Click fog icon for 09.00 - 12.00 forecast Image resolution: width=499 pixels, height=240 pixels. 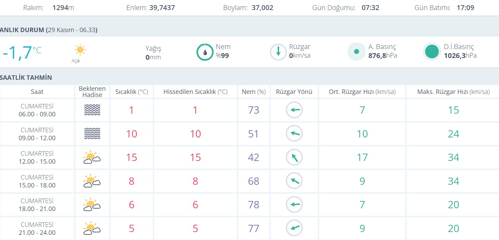[92, 134]
